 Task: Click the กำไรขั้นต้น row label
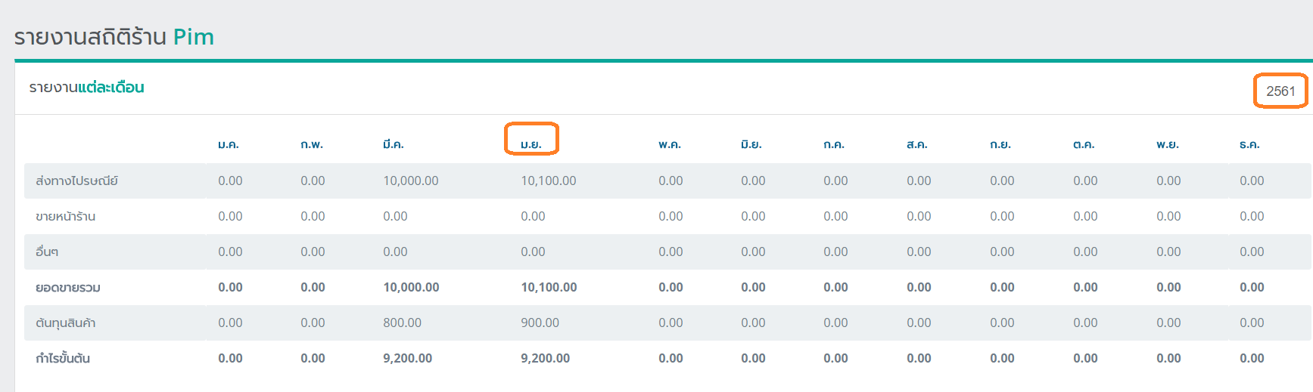point(63,359)
